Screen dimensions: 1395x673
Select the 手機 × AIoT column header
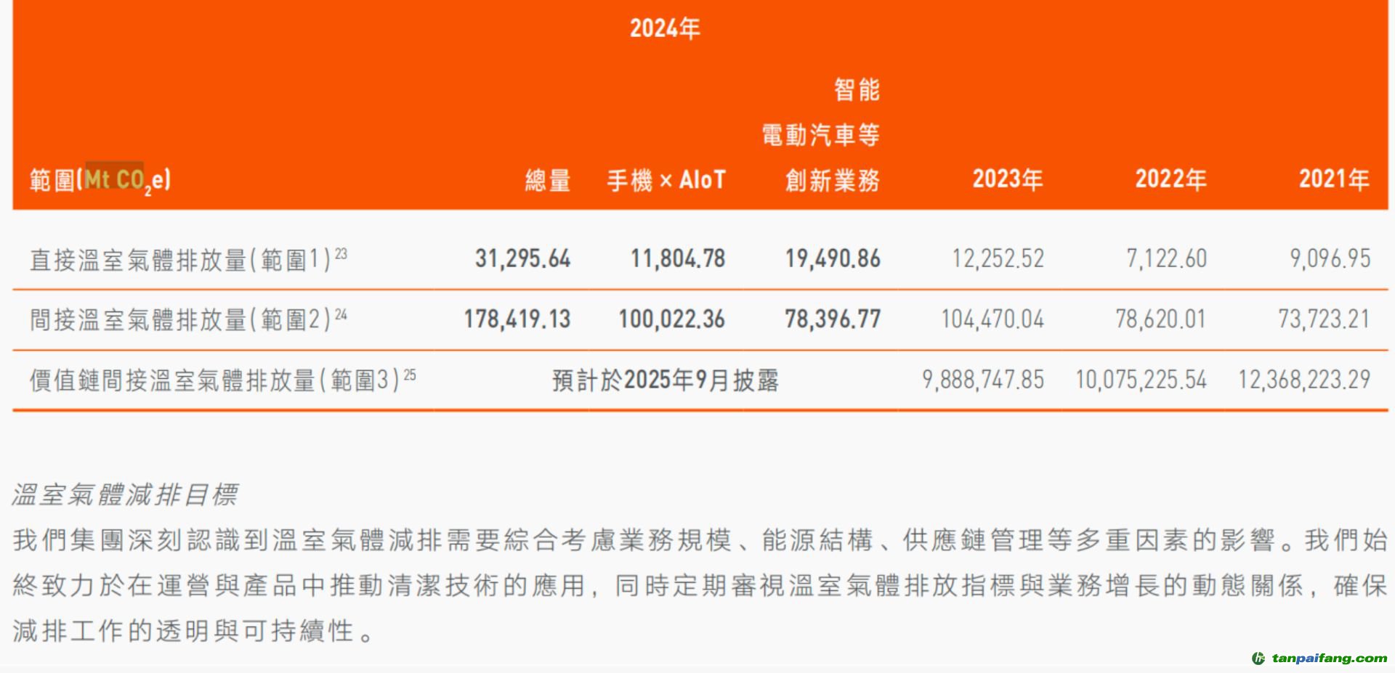tap(666, 180)
